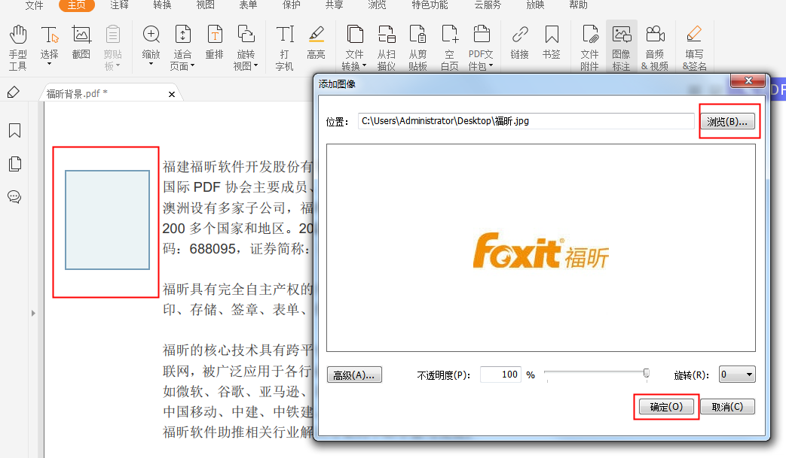This screenshot has height=458, width=786.
Task: Open Advanced settings (高级) in dialog
Action: click(x=353, y=374)
